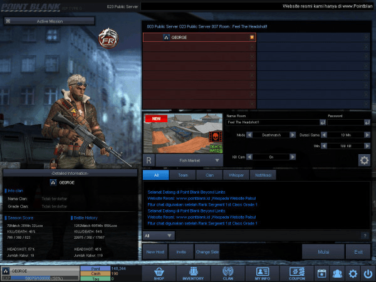This screenshot has height=282, width=376.
Task: Open the Inventory screen
Action: point(193,273)
